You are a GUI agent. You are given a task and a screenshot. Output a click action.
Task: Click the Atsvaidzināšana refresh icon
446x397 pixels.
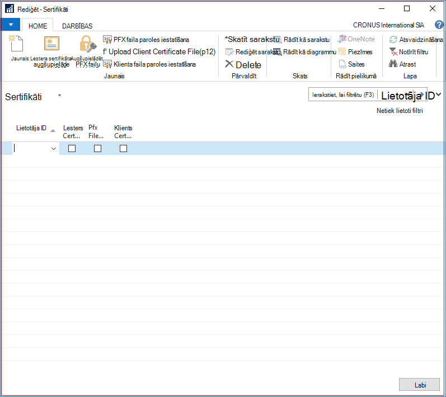[393, 40]
